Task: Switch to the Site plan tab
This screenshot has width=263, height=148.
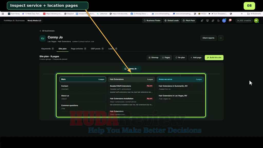Action: coord(62,49)
